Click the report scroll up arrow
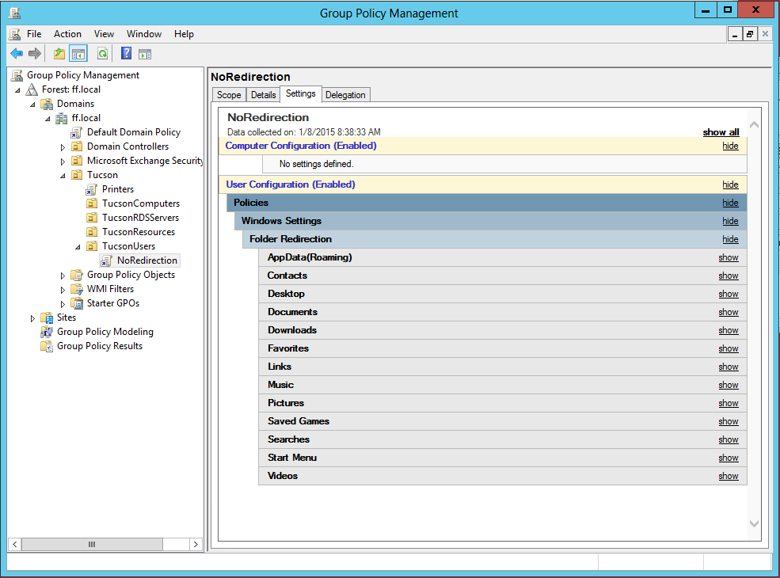The width and height of the screenshot is (780, 578). click(754, 125)
